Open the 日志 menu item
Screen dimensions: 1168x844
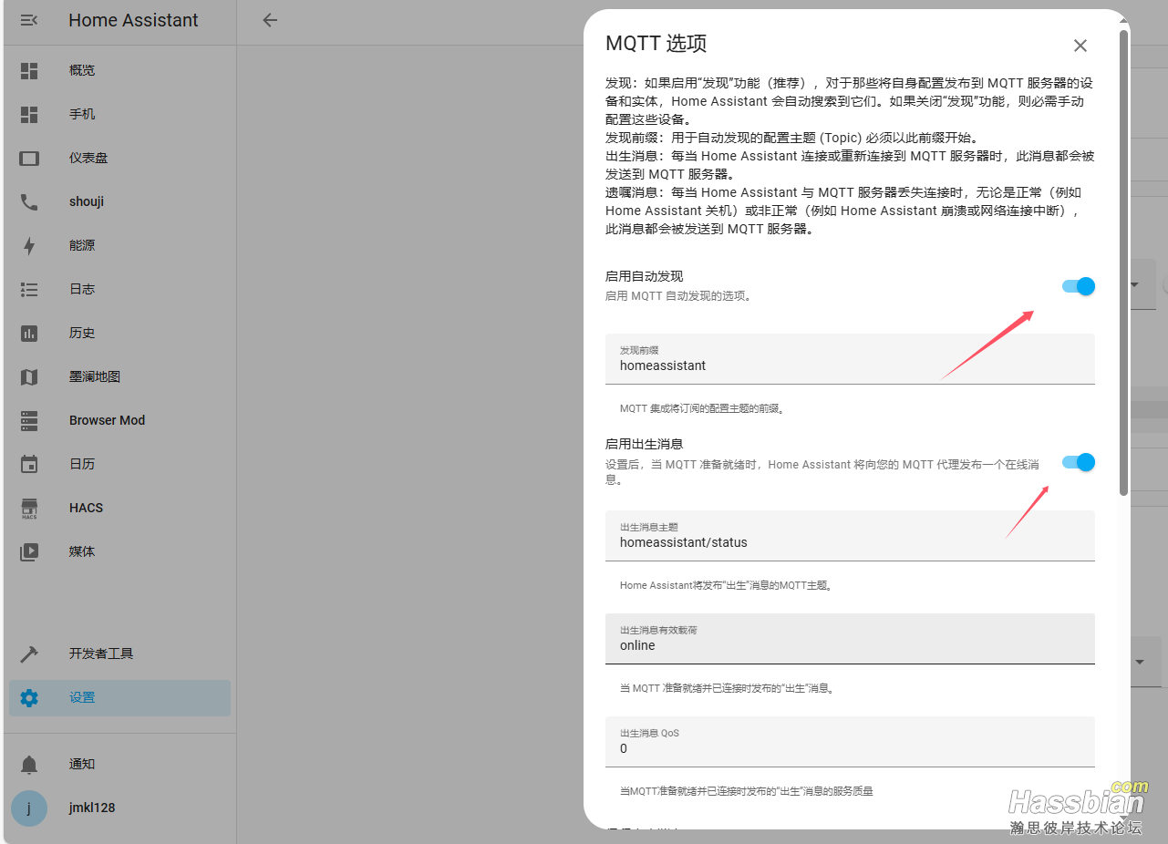(x=119, y=289)
